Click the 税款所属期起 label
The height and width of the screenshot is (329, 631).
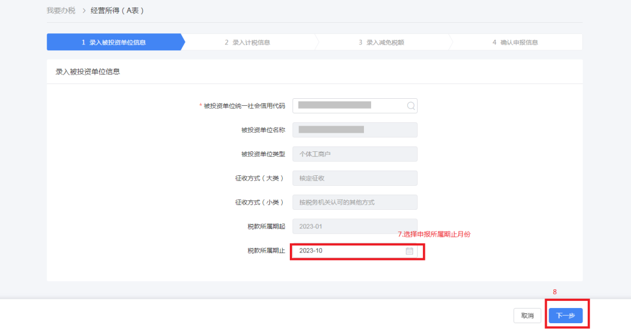click(266, 226)
